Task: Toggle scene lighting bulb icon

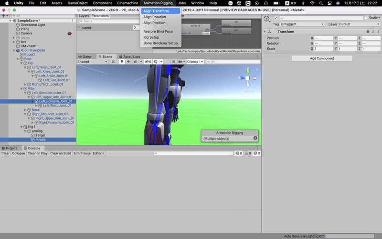Action: [122, 62]
